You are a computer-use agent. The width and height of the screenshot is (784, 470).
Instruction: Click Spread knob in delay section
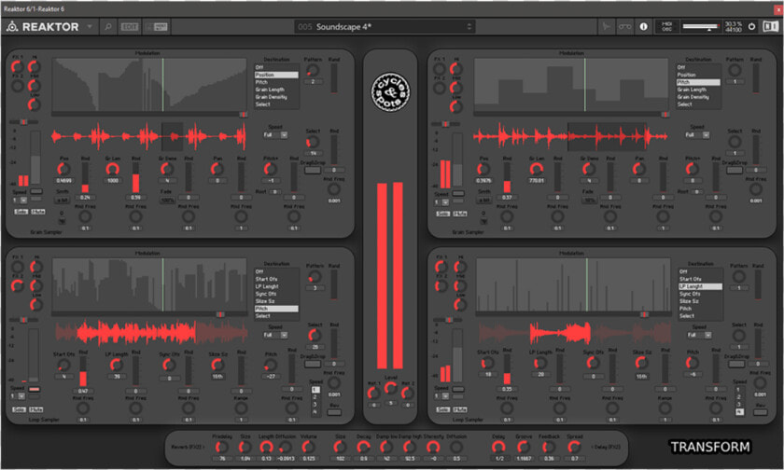click(x=575, y=448)
